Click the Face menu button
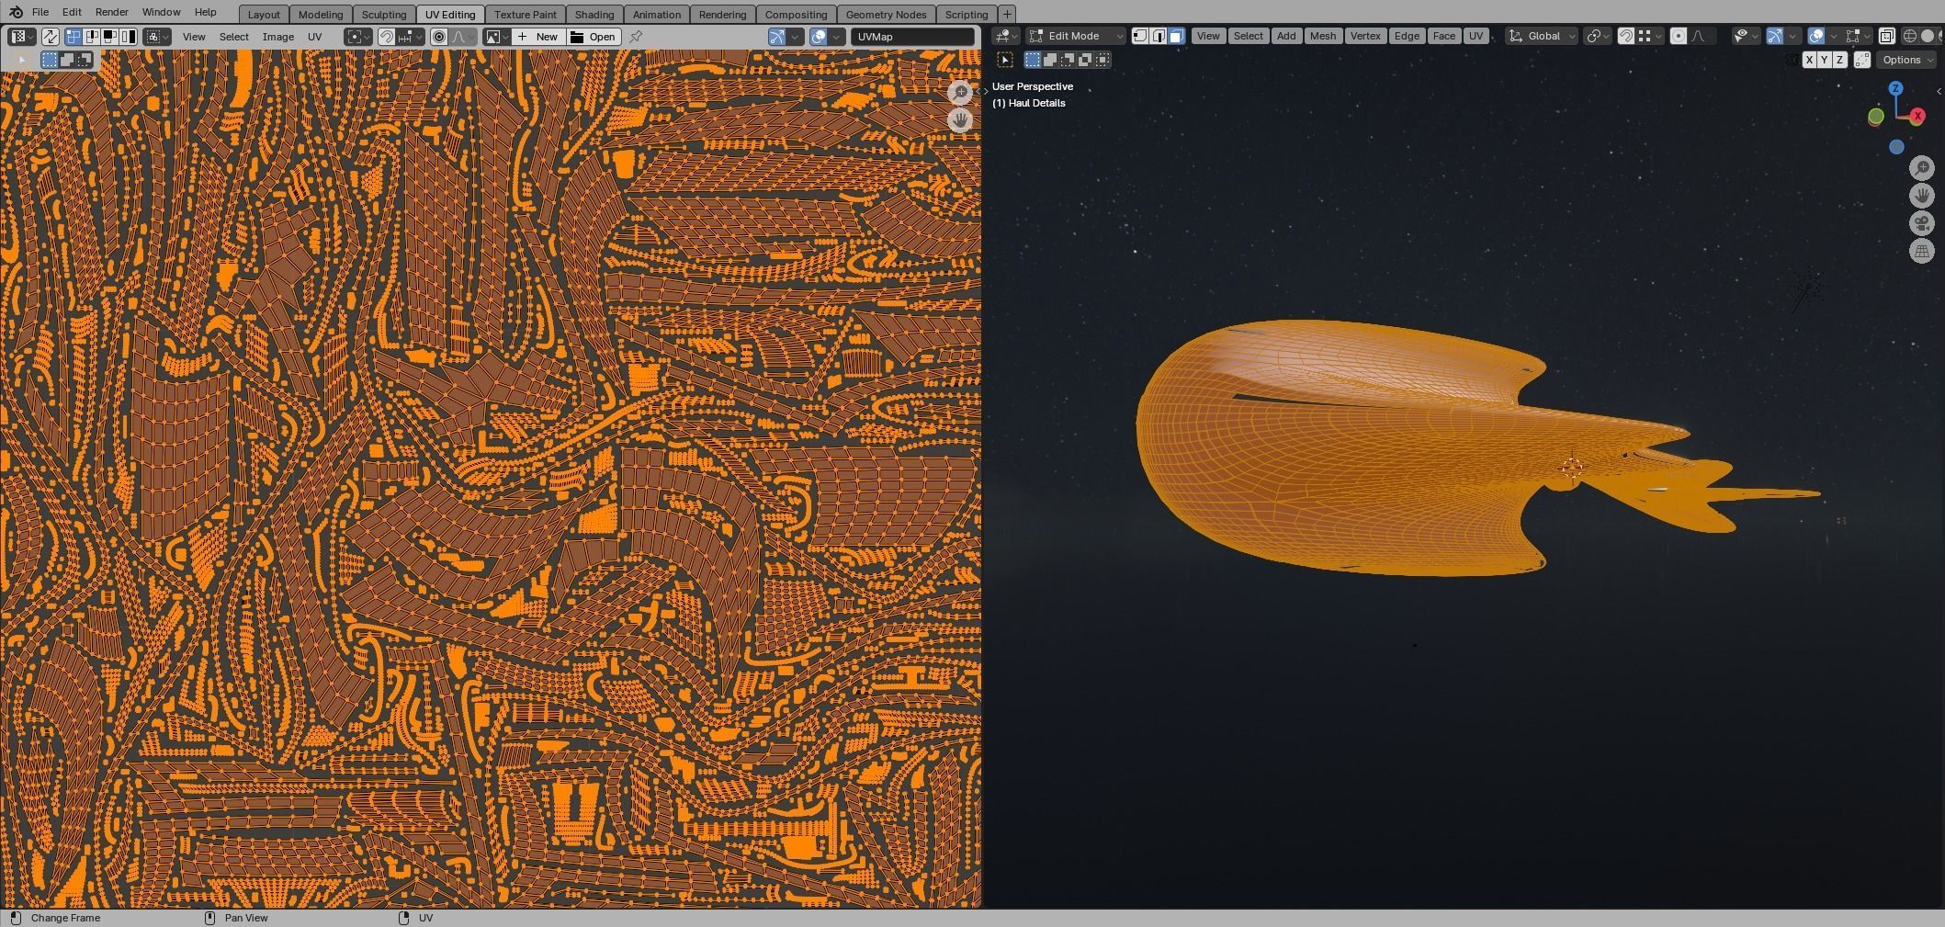 [x=1444, y=36]
